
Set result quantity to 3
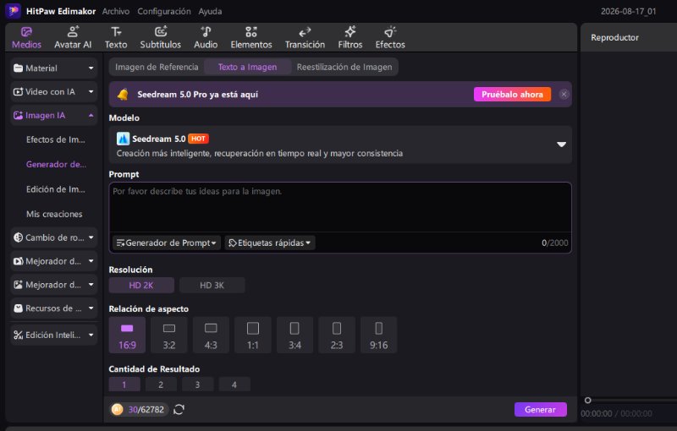pos(197,385)
